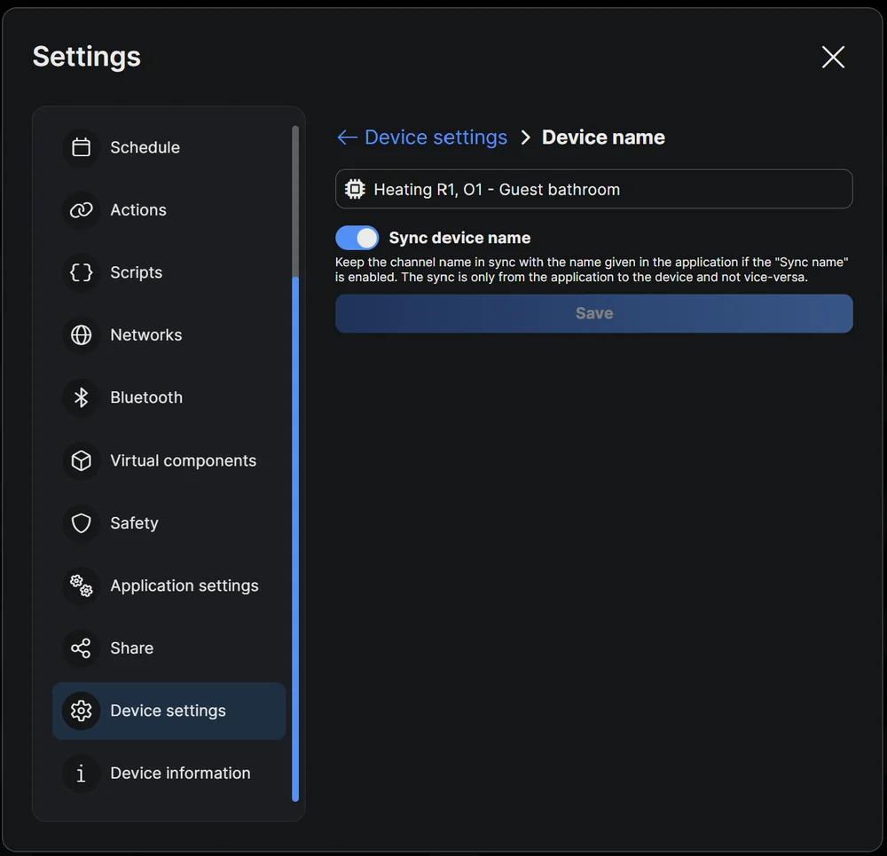The height and width of the screenshot is (856, 887).
Task: Select highlighted Device settings entry
Action: tap(169, 711)
